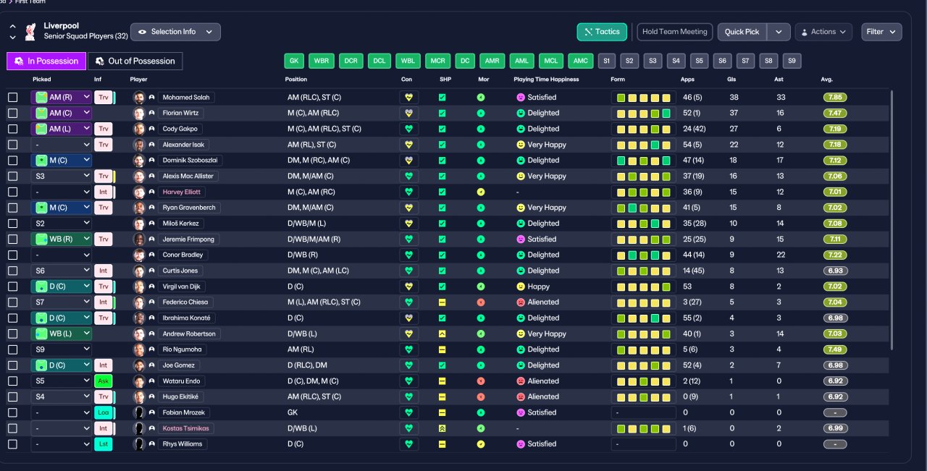Click the eye icon in Selection Info

143,32
